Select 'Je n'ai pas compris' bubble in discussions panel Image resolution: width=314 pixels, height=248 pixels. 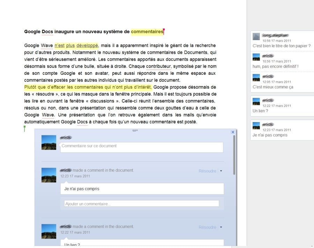[142, 189]
